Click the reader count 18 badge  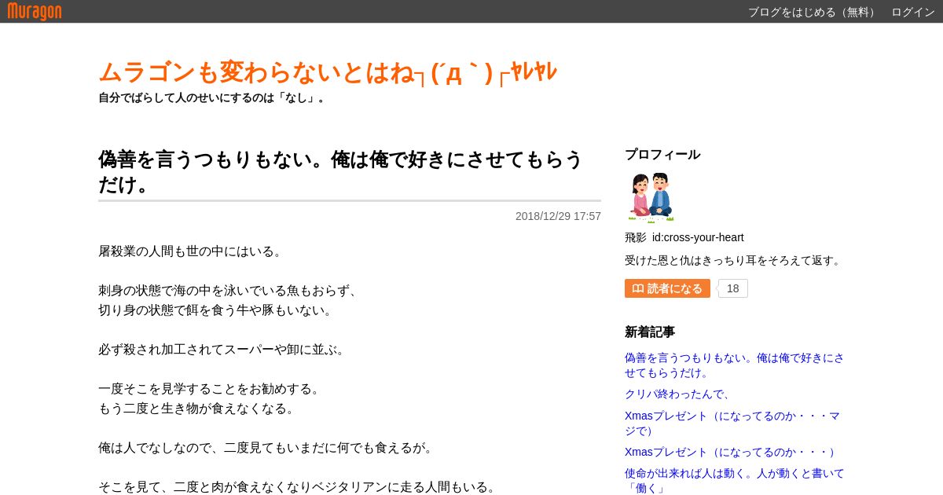click(x=732, y=288)
